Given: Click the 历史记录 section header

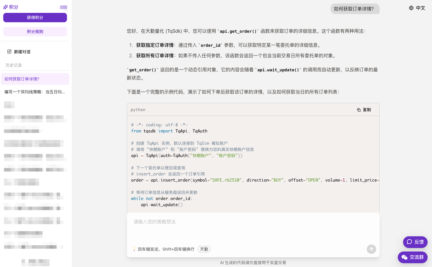Looking at the screenshot, I should click(14, 65).
